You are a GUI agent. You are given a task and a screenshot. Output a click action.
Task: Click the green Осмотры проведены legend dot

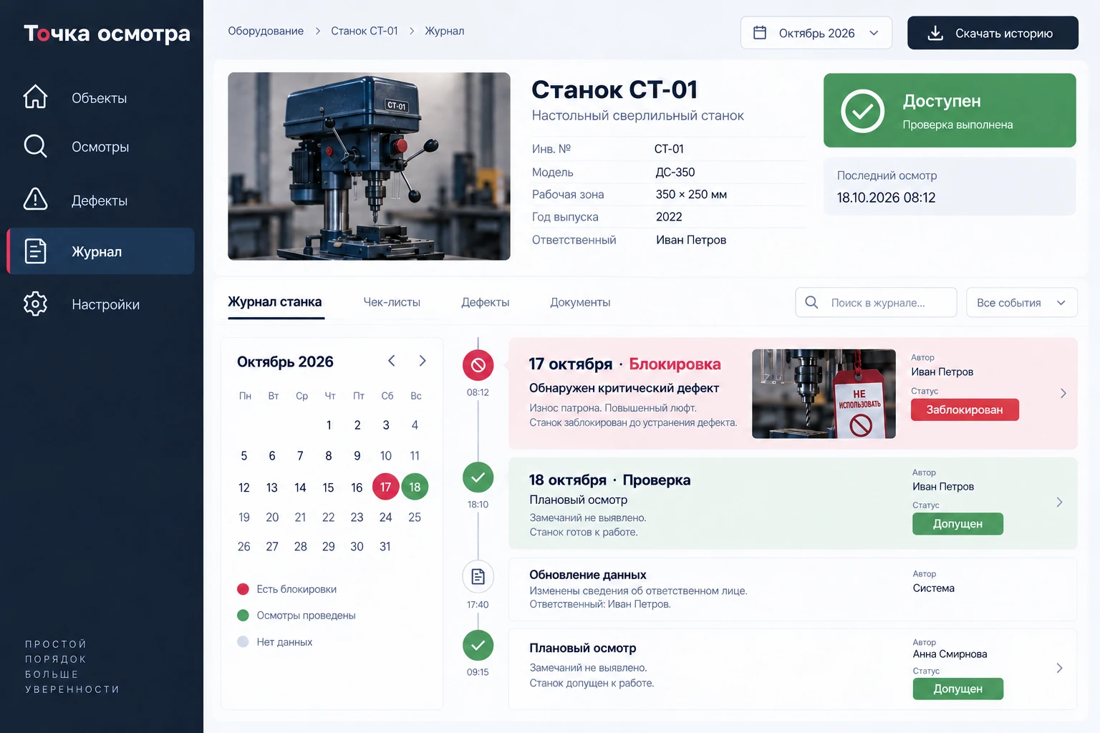tap(243, 616)
